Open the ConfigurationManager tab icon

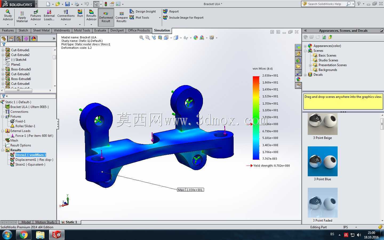[x=19, y=39]
